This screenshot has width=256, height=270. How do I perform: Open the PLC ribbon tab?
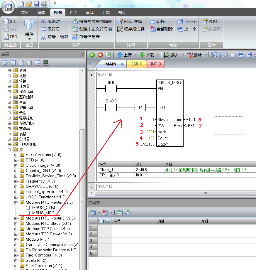click(73, 13)
